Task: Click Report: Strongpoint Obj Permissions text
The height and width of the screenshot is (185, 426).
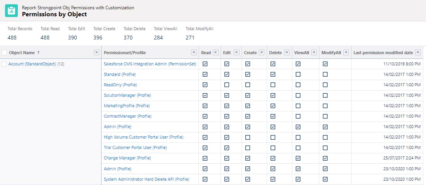Action: pos(78,8)
